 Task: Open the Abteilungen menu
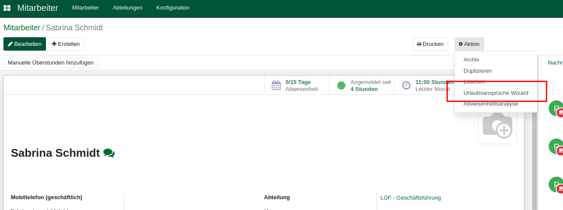[x=128, y=8]
